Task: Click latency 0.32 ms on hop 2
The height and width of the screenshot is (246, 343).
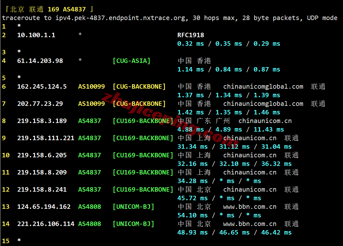Action: (190, 44)
